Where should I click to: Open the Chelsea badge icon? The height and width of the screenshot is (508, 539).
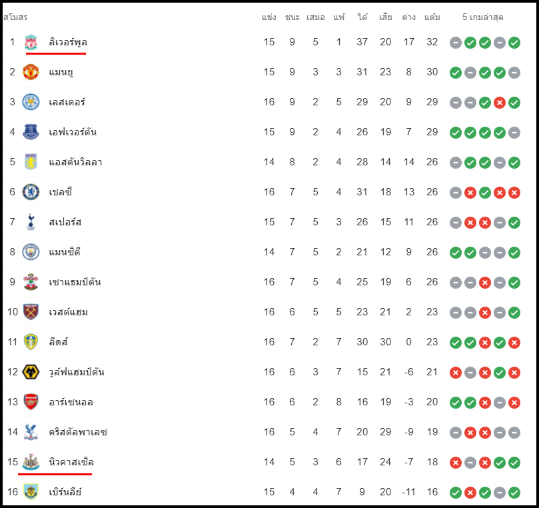coord(31,192)
